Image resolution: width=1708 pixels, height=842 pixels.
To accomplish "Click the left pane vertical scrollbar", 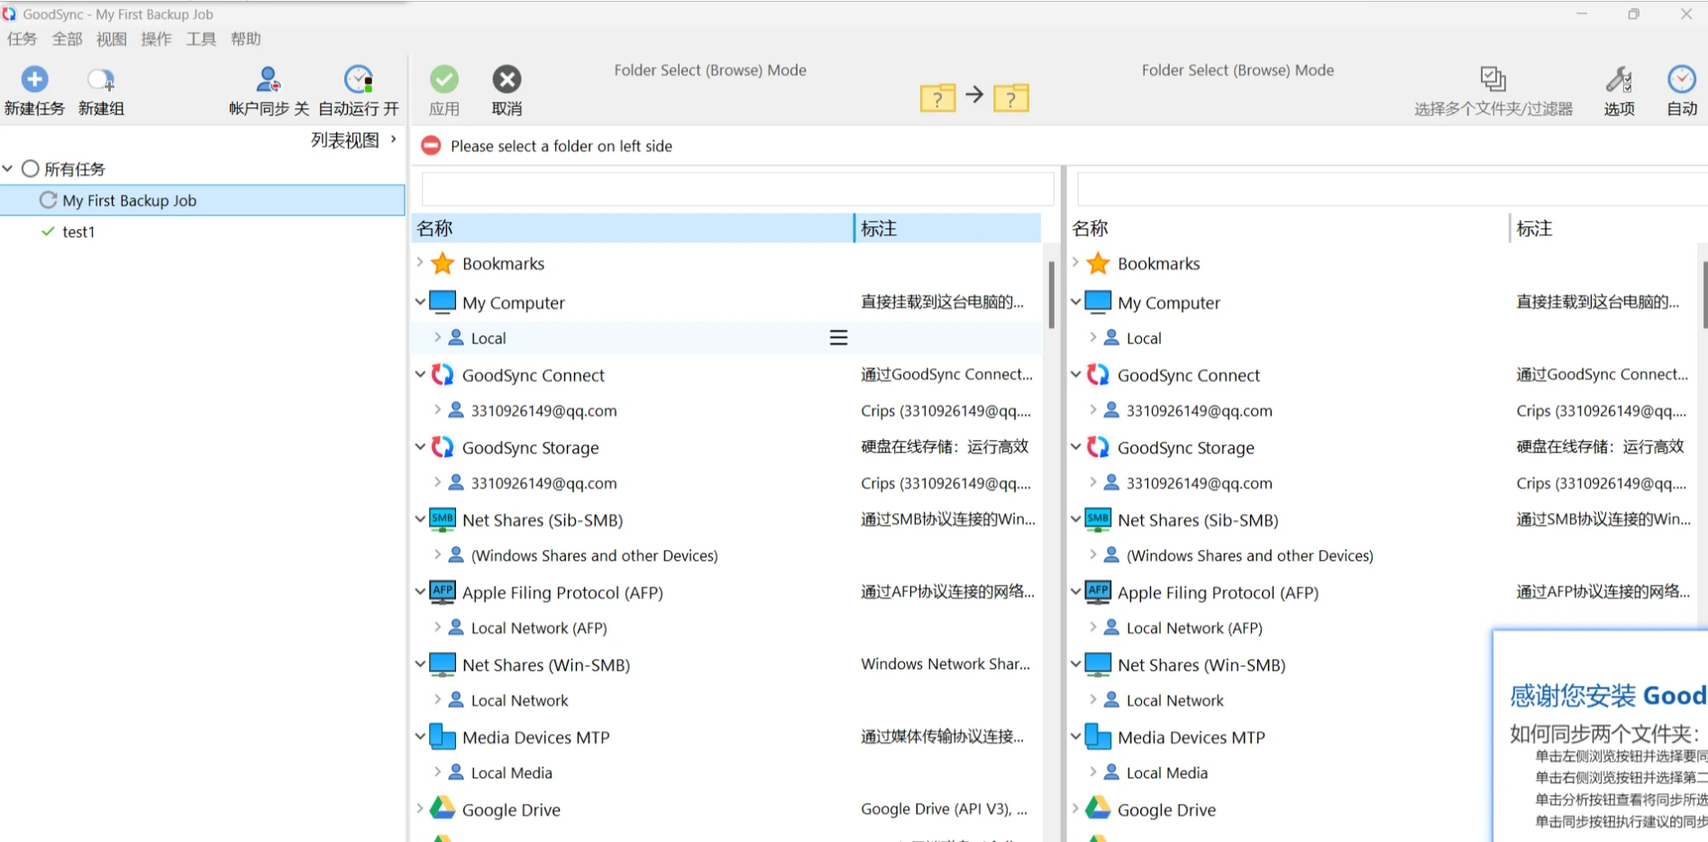I will click(x=1051, y=294).
